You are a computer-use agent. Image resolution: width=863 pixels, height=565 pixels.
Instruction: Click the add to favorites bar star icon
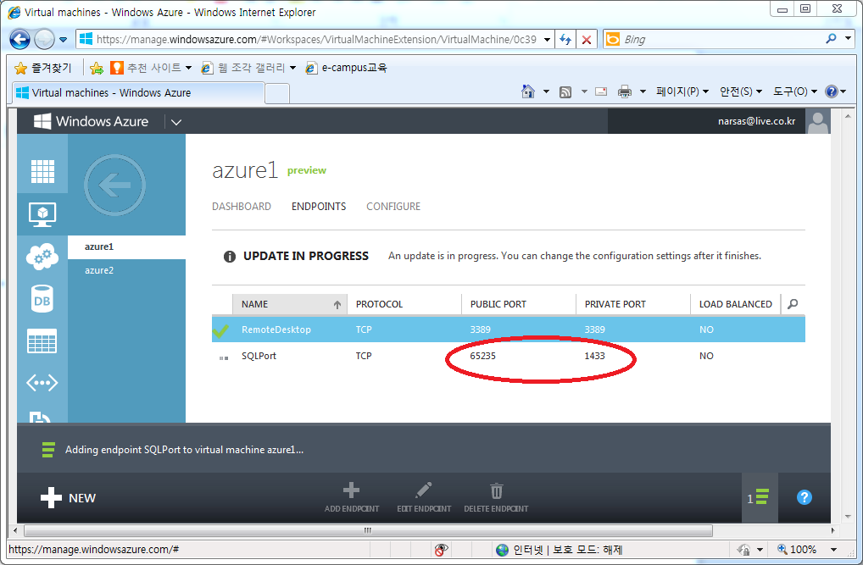tap(97, 68)
